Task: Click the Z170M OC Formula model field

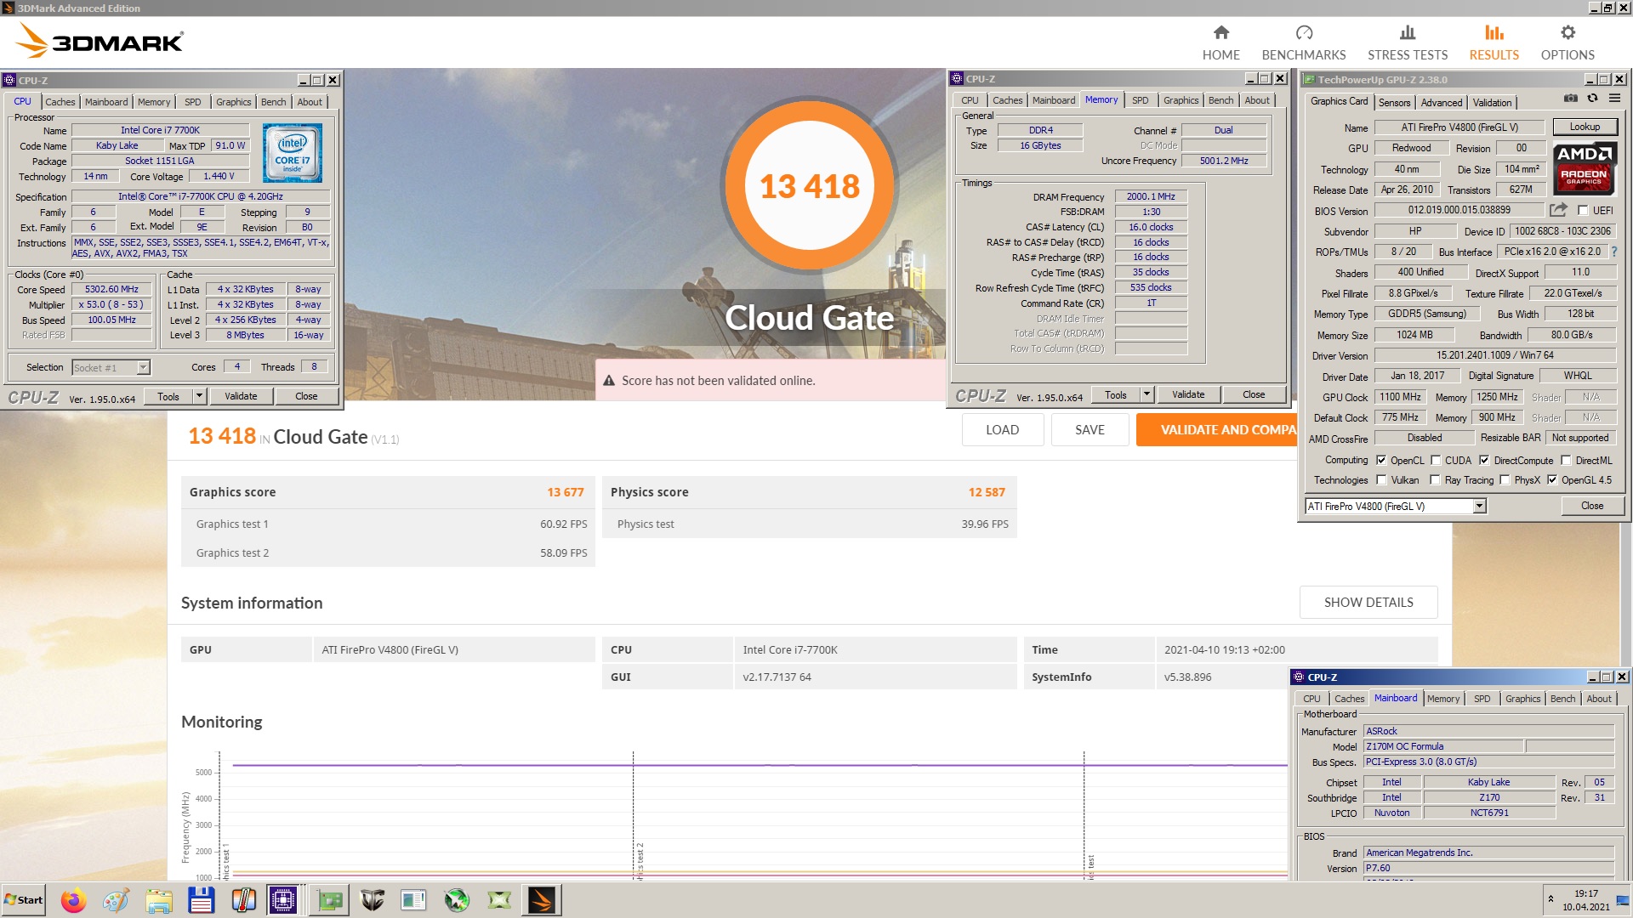Action: [x=1443, y=746]
